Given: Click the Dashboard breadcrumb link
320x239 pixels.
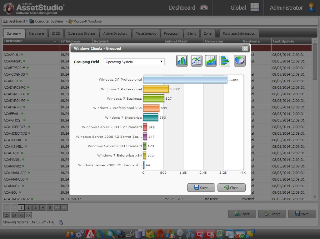Looking at the screenshot, I should tap(17, 21).
